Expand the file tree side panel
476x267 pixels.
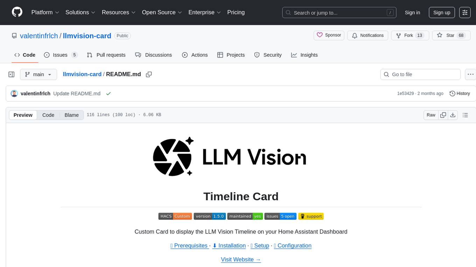tap(12, 74)
